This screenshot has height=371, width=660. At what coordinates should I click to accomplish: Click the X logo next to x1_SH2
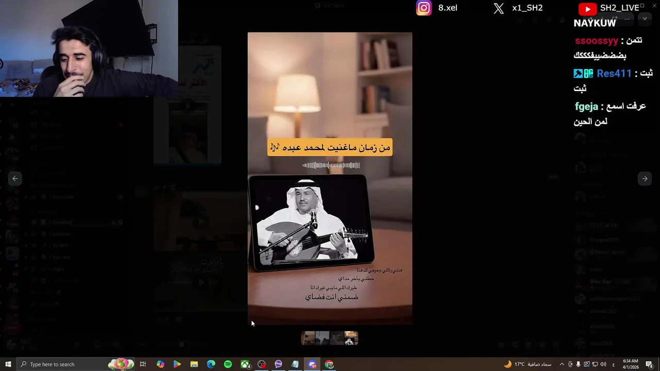point(499,8)
